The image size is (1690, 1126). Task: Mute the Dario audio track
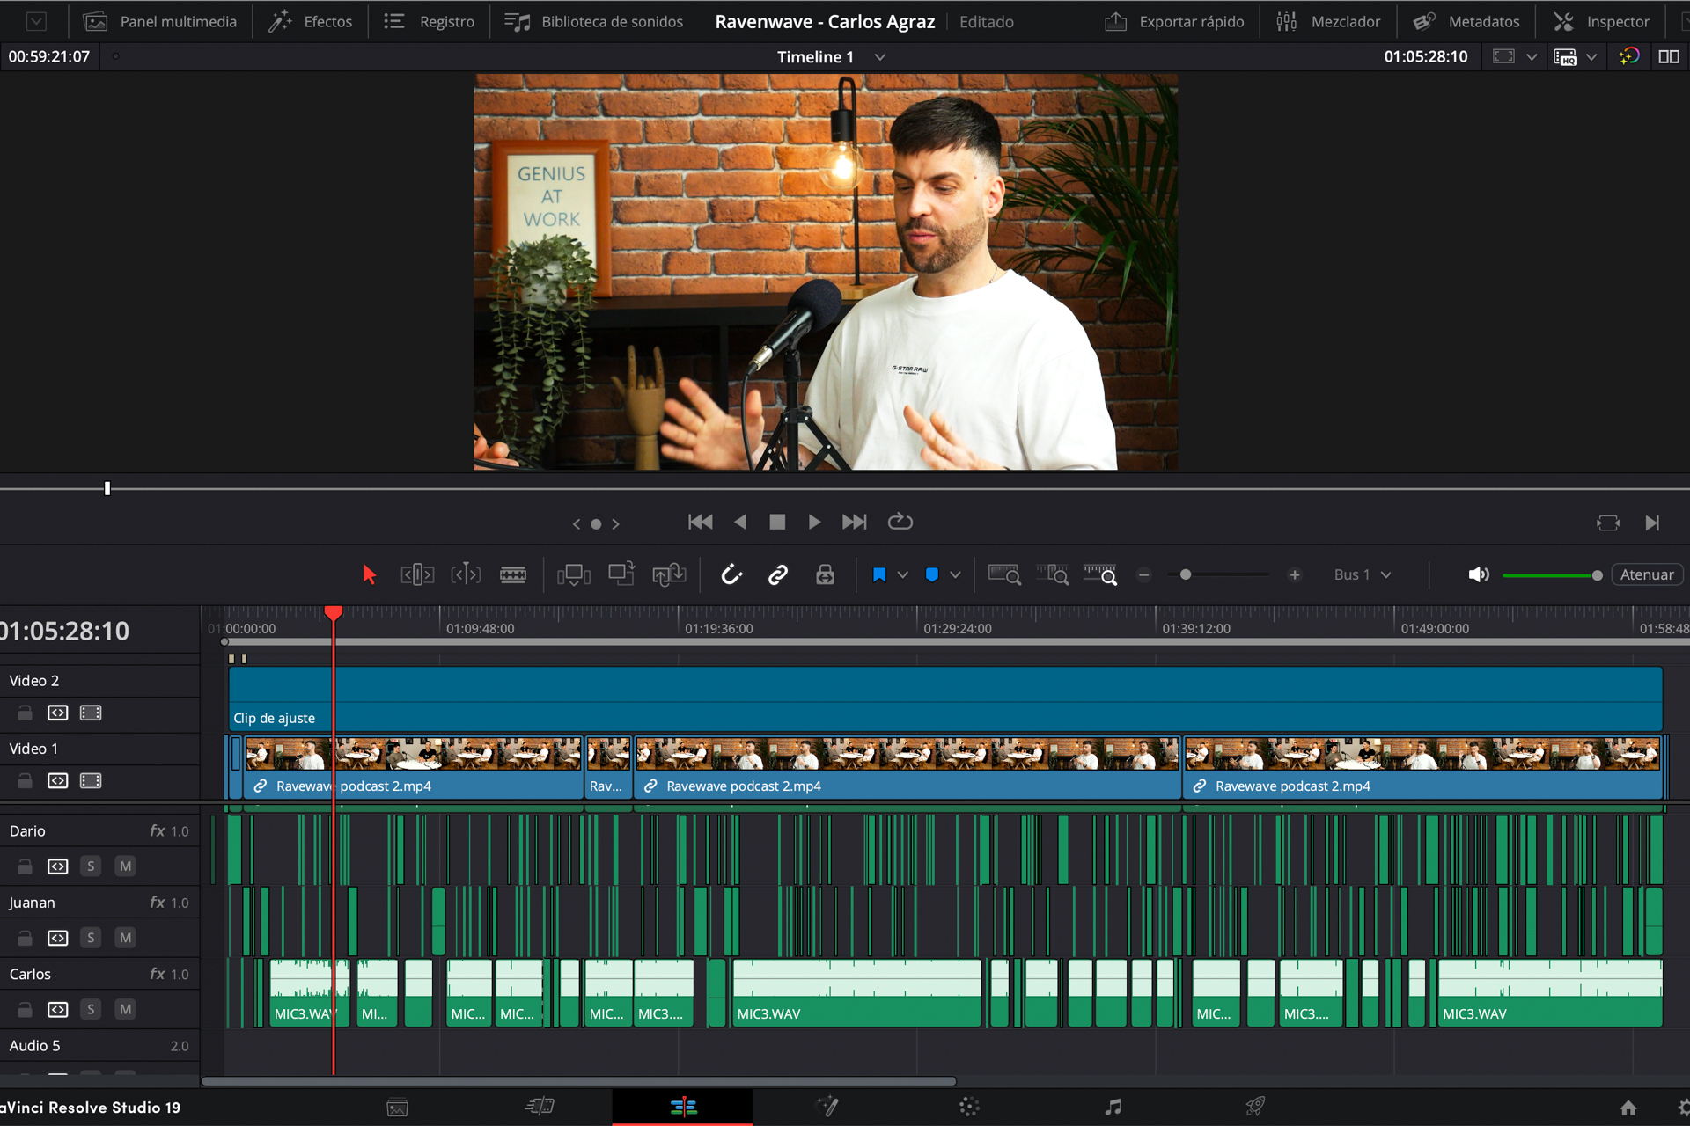125,866
